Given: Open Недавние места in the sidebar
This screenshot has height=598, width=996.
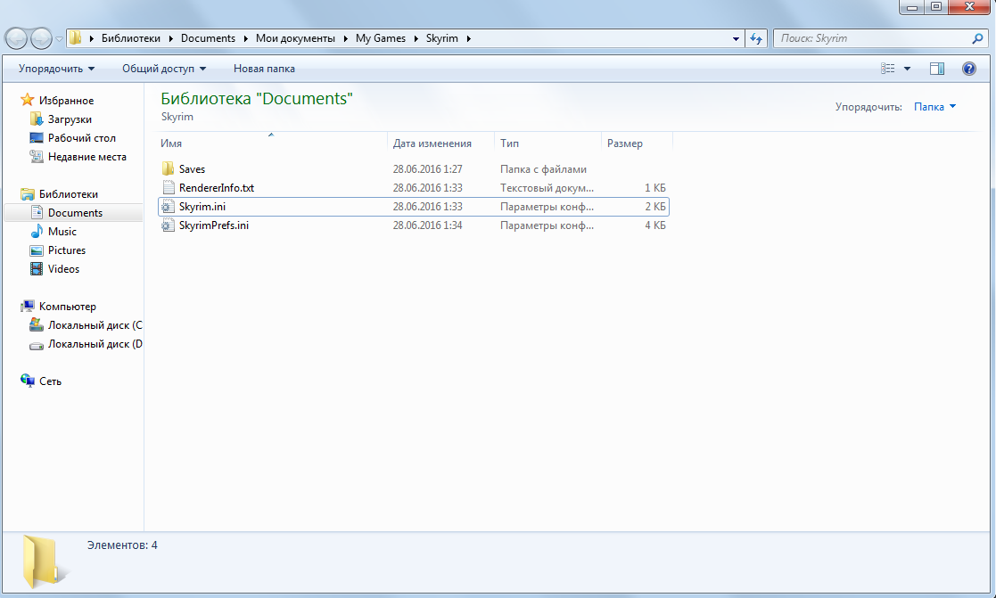Looking at the screenshot, I should click(87, 157).
